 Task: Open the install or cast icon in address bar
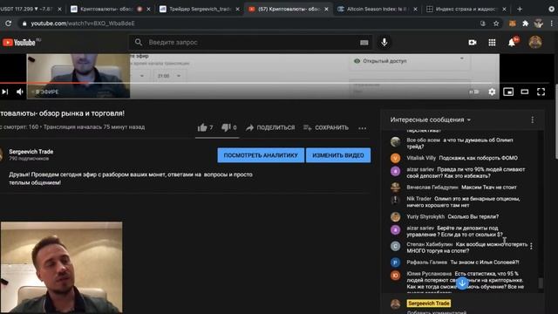tap(482, 24)
